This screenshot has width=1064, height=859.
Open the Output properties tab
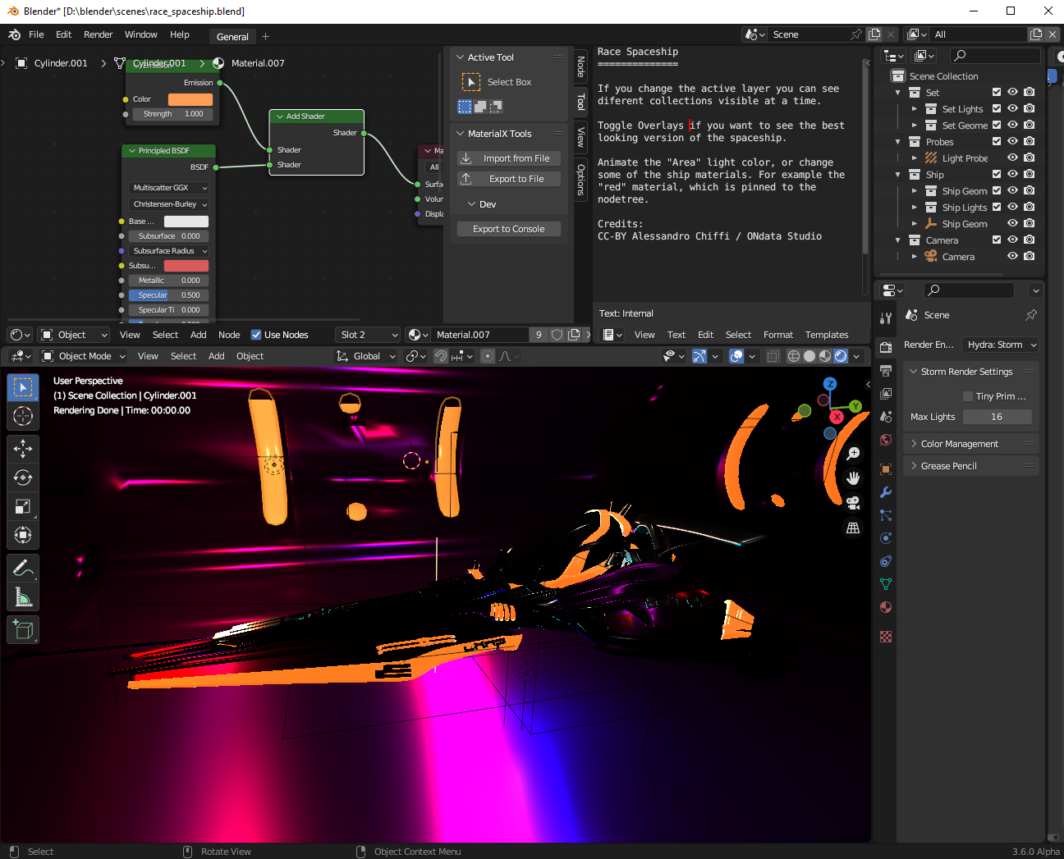pos(886,371)
